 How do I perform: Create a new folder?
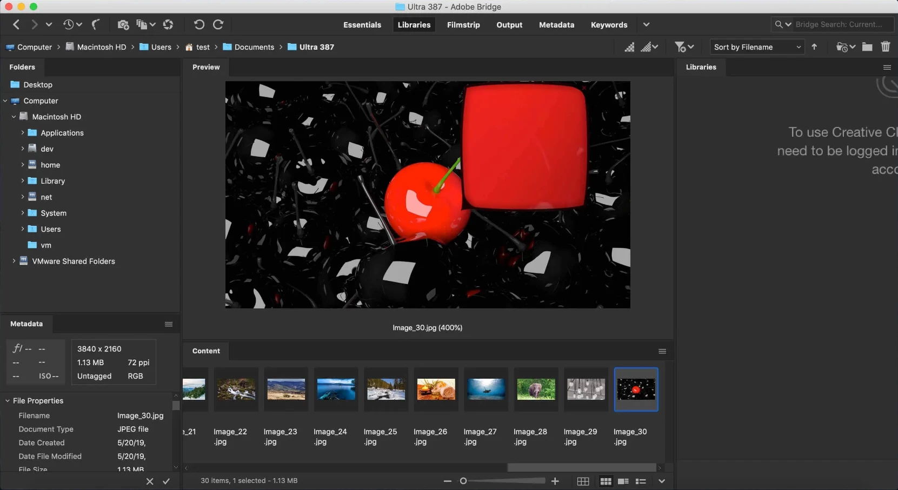[867, 47]
